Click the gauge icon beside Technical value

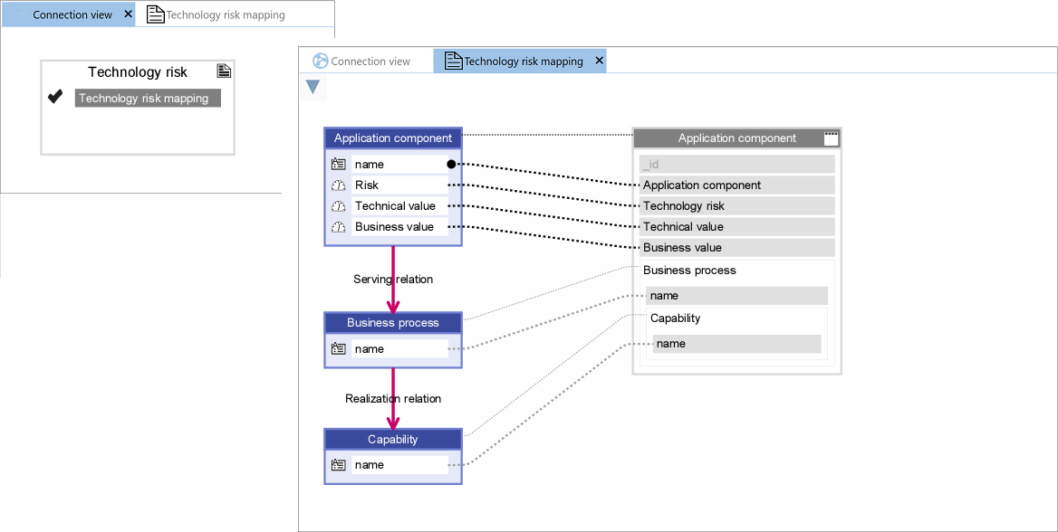(x=339, y=206)
